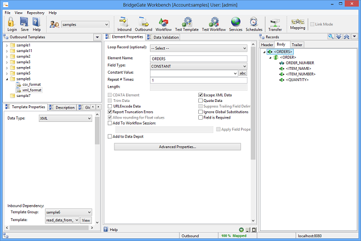
Task: Open the Help toolbar icon
Action: pos(36,22)
